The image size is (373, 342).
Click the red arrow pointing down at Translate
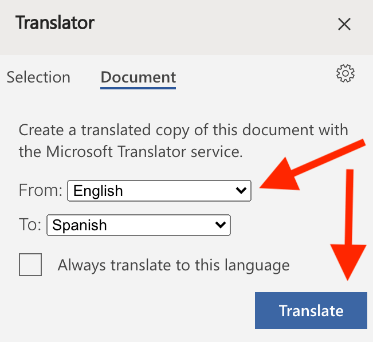click(x=348, y=225)
